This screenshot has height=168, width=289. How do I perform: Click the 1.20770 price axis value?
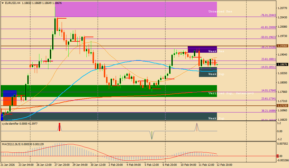point(282,8)
